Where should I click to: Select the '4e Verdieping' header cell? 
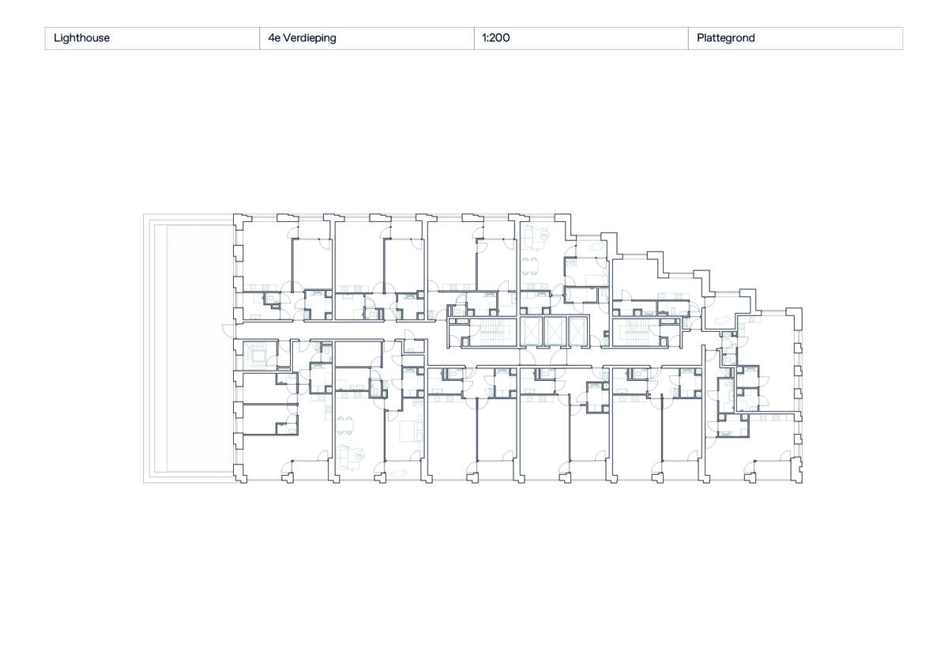tap(367, 38)
